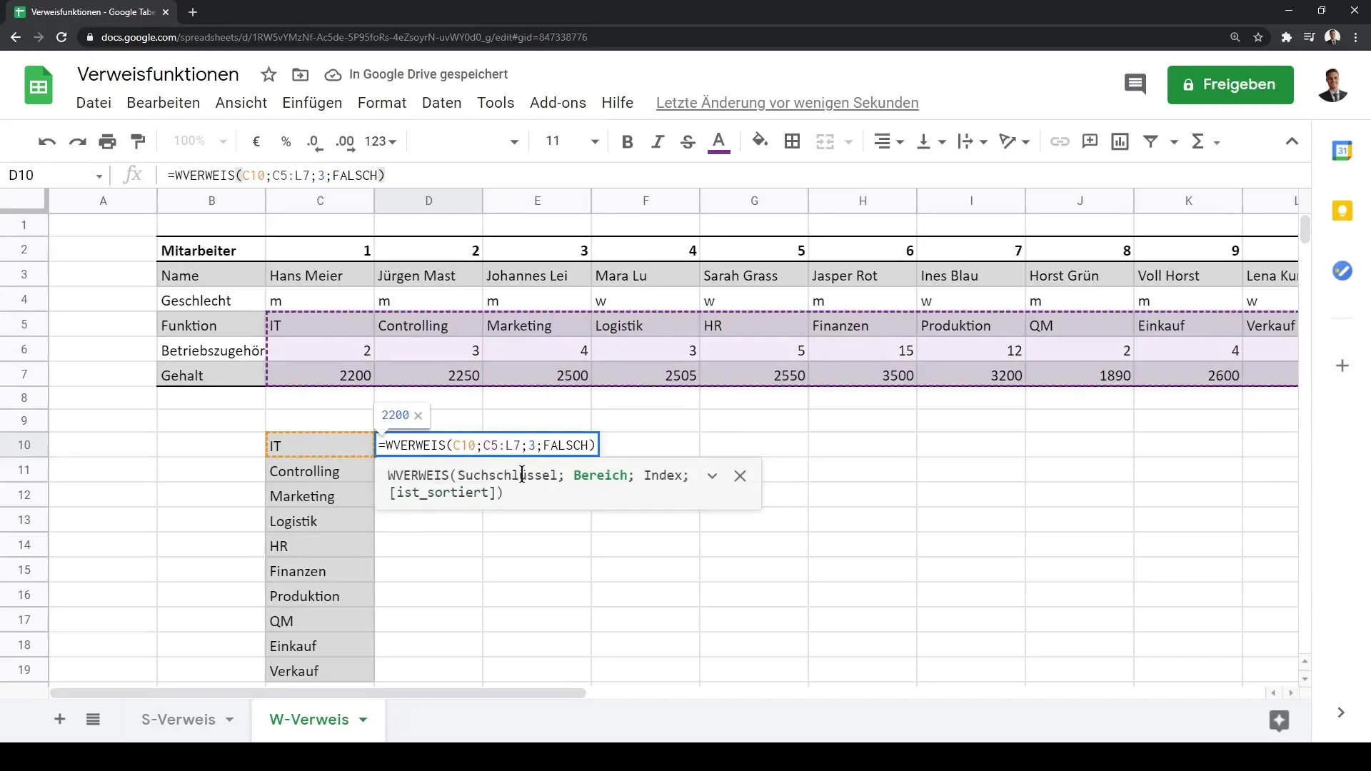Open the zoom level dropdown
This screenshot has width=1371, height=771.
point(199,141)
